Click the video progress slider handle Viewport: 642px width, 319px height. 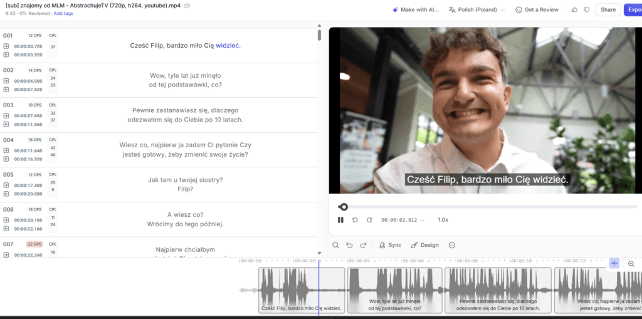[343, 207]
